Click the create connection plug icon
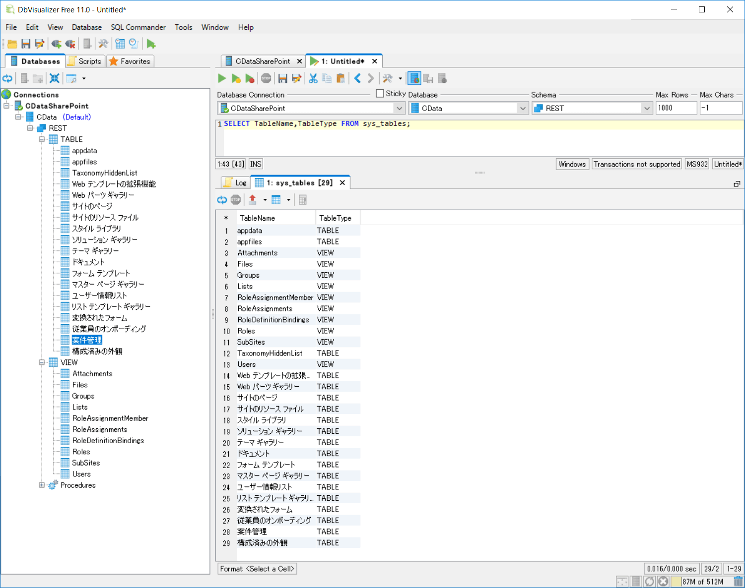The height and width of the screenshot is (588, 745). point(56,44)
